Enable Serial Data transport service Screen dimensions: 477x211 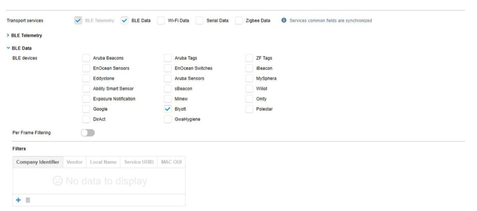[x=200, y=20]
